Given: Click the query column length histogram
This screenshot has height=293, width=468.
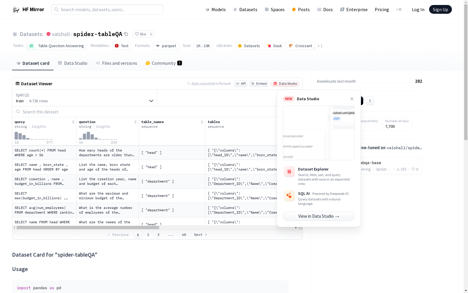Looking at the screenshot, I should click(34, 136).
